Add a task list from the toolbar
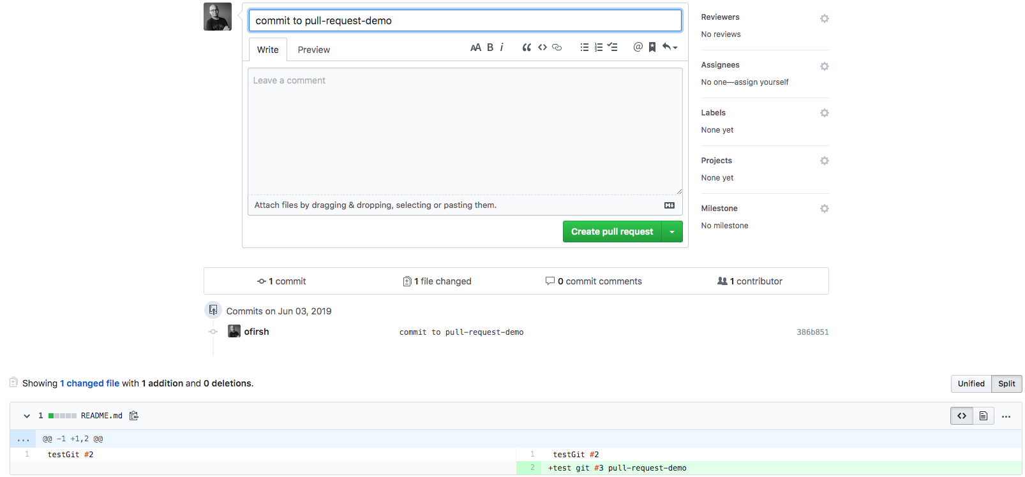Image resolution: width=1025 pixels, height=477 pixels. coord(613,47)
